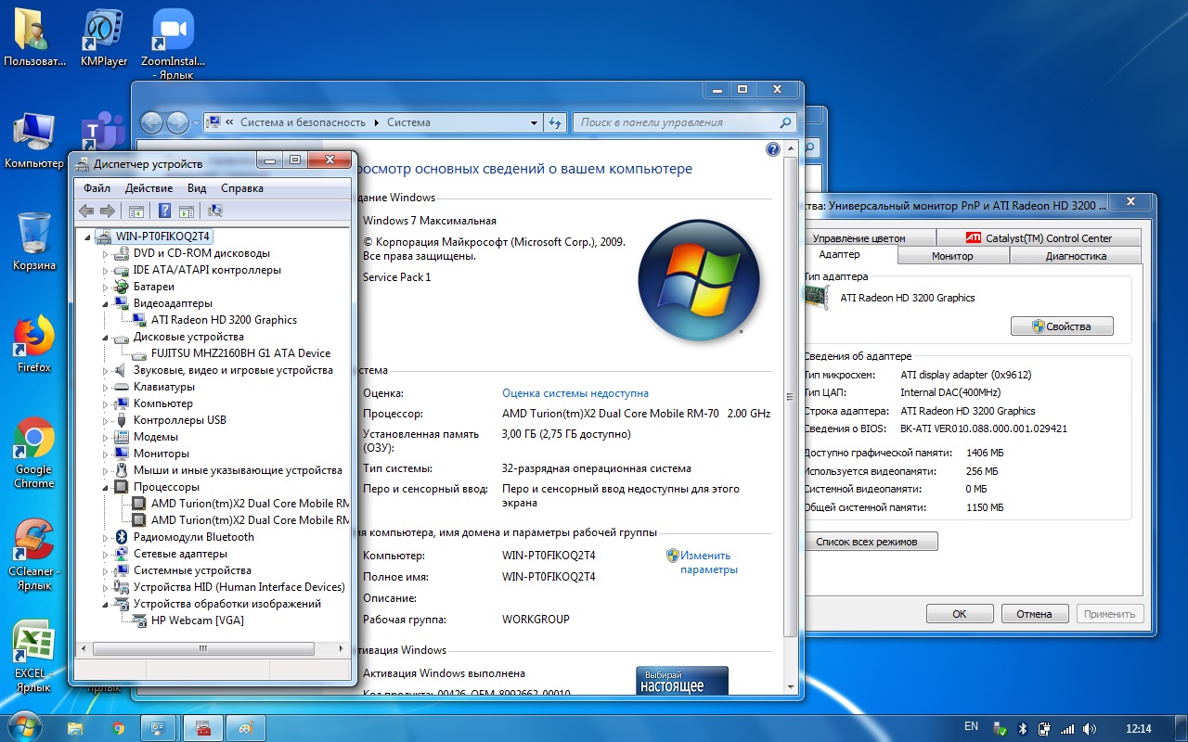Select the Firefox desktop shortcut
The width and height of the screenshot is (1188, 742).
34,344
